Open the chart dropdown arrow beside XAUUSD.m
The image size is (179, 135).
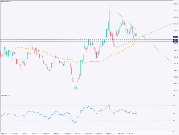[1, 2]
